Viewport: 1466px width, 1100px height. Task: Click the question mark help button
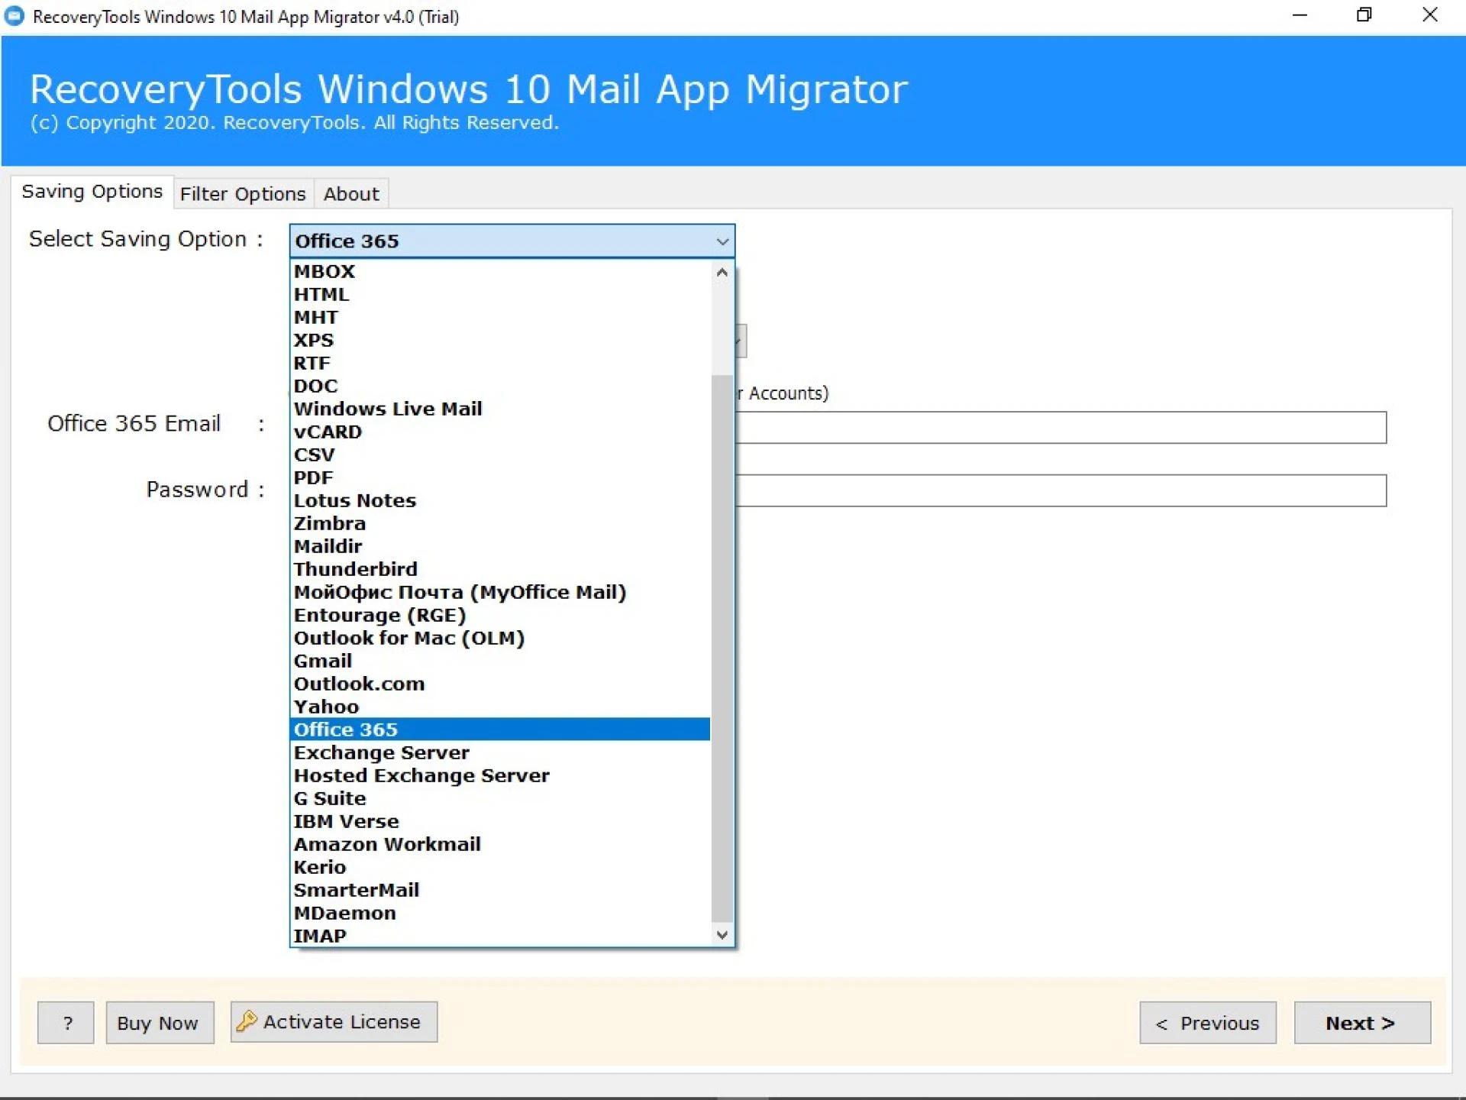(66, 1023)
